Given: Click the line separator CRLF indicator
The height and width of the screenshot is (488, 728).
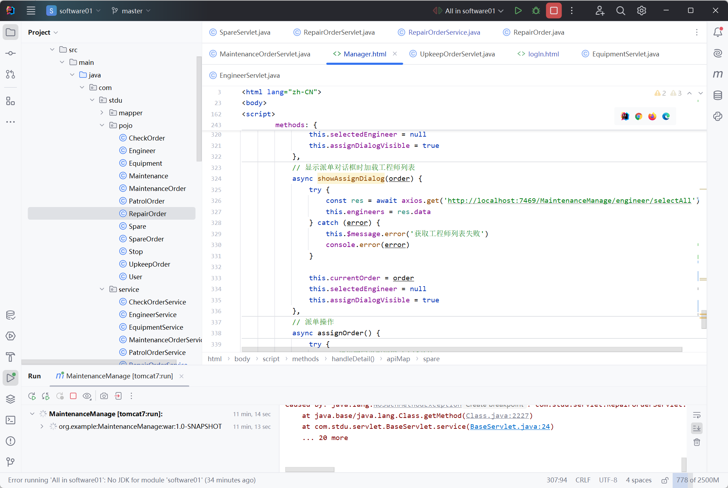Looking at the screenshot, I should pyautogui.click(x=583, y=480).
